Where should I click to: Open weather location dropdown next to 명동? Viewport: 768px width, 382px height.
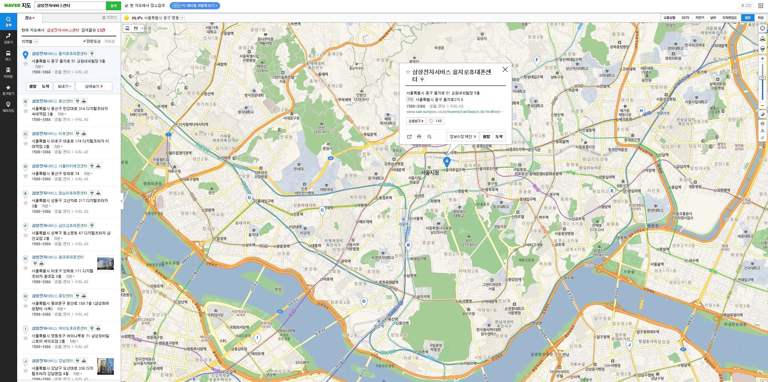(x=182, y=18)
